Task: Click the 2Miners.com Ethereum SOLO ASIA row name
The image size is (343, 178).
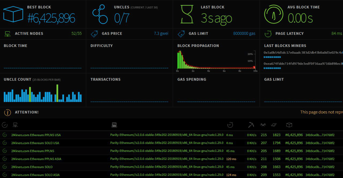Action: (35, 175)
